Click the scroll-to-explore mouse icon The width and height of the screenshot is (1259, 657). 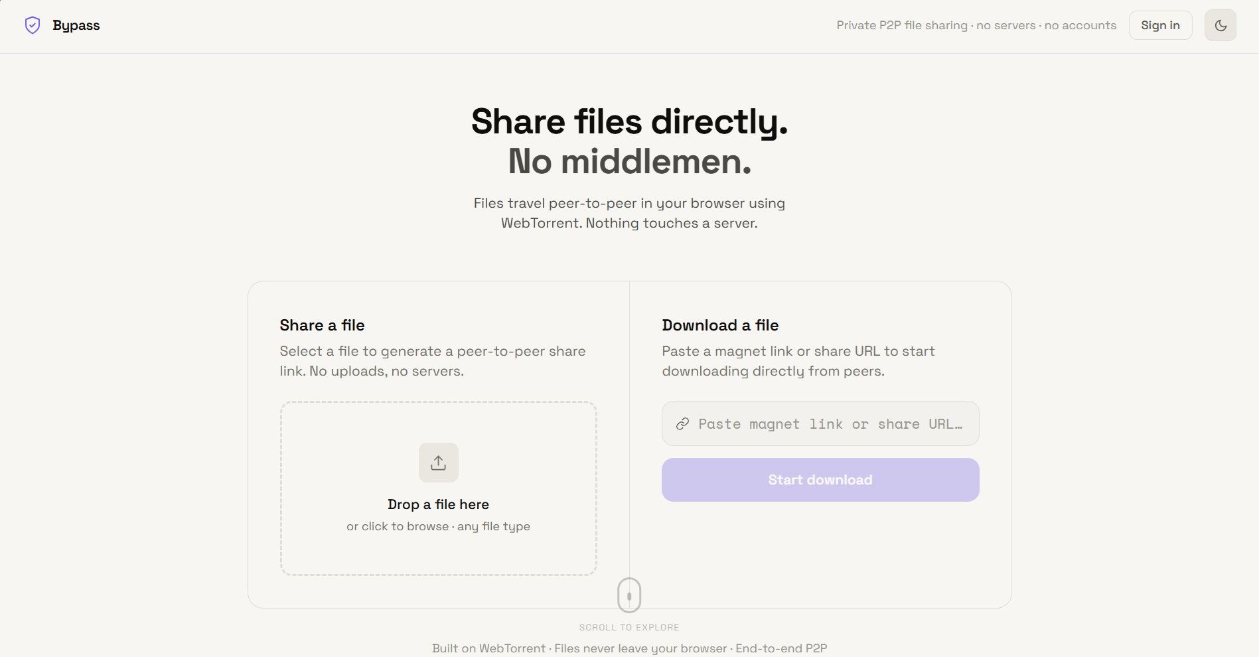(x=629, y=595)
